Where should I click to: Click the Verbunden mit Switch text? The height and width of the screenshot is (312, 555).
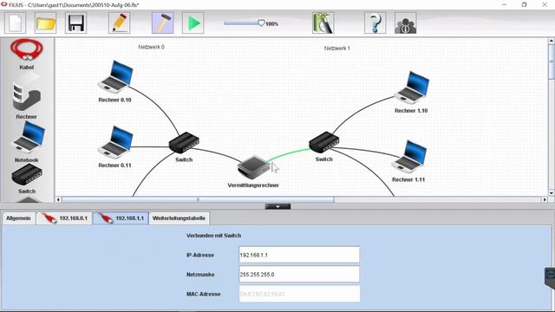pyautogui.click(x=214, y=235)
